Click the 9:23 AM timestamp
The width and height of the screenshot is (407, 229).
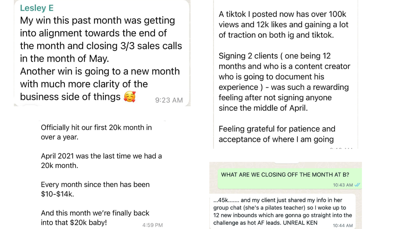[x=169, y=100]
